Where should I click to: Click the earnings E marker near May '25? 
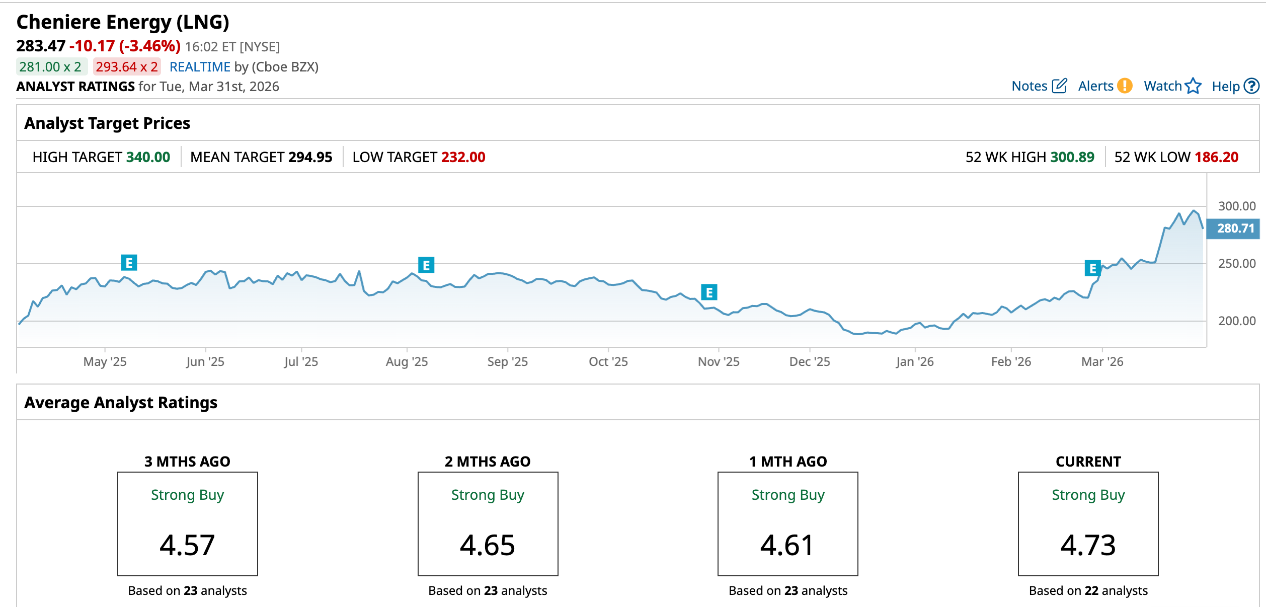pos(129,263)
